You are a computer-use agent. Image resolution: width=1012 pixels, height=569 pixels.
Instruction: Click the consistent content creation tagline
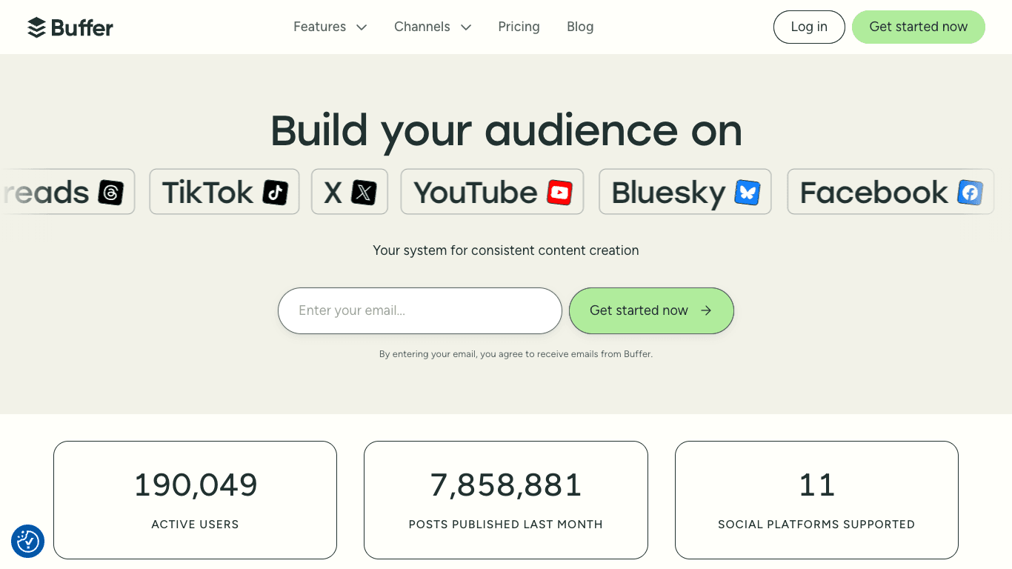[x=506, y=250]
